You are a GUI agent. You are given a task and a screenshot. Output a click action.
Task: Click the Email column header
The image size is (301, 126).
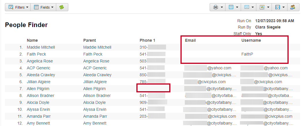pyautogui.click(x=190, y=40)
